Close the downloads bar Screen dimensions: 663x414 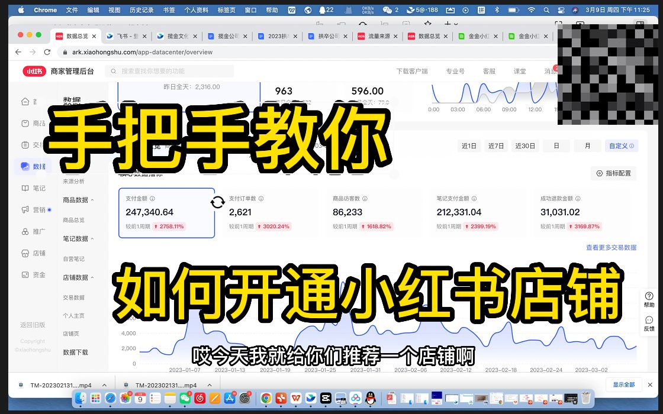click(650, 384)
